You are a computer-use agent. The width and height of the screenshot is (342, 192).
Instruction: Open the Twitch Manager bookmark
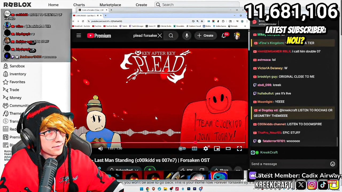(137, 26)
